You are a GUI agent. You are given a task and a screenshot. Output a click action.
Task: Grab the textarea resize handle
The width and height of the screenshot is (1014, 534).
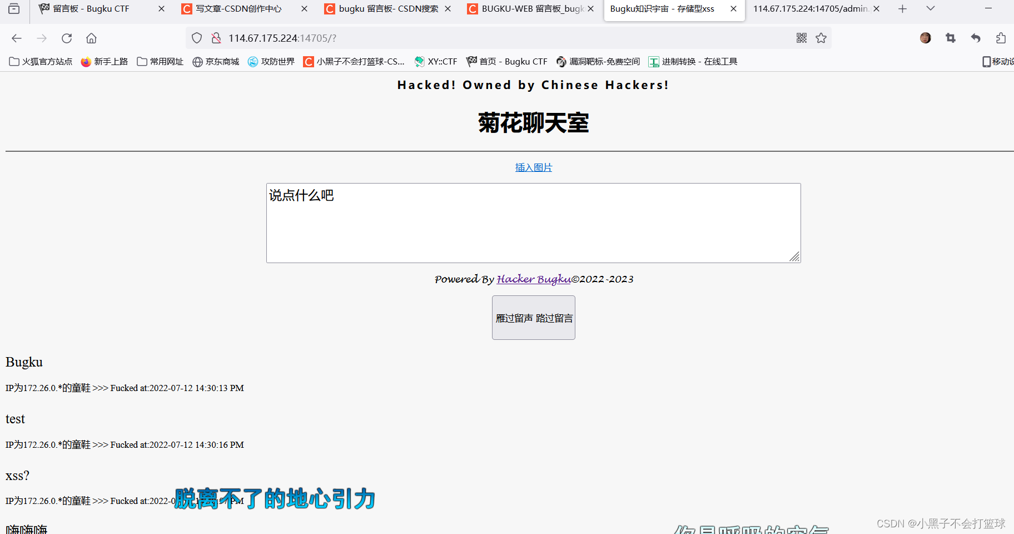tap(795, 257)
